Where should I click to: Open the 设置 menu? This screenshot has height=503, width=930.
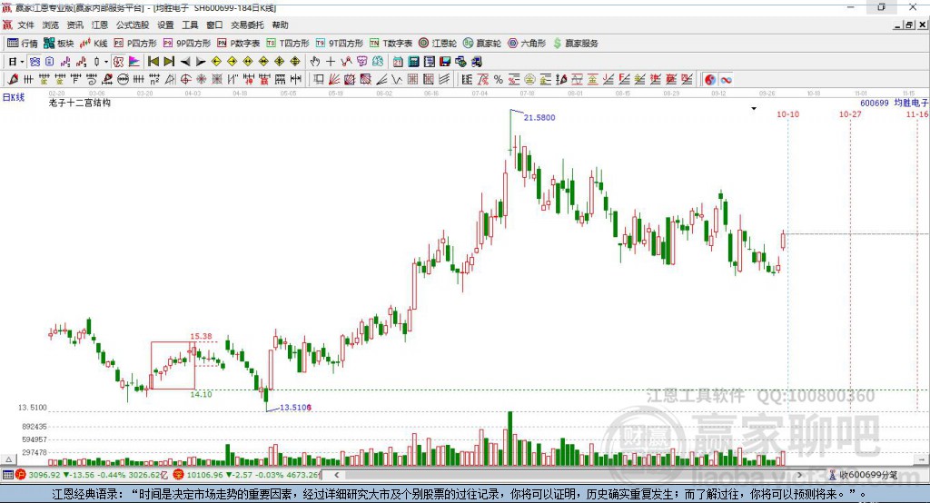pyautogui.click(x=165, y=25)
